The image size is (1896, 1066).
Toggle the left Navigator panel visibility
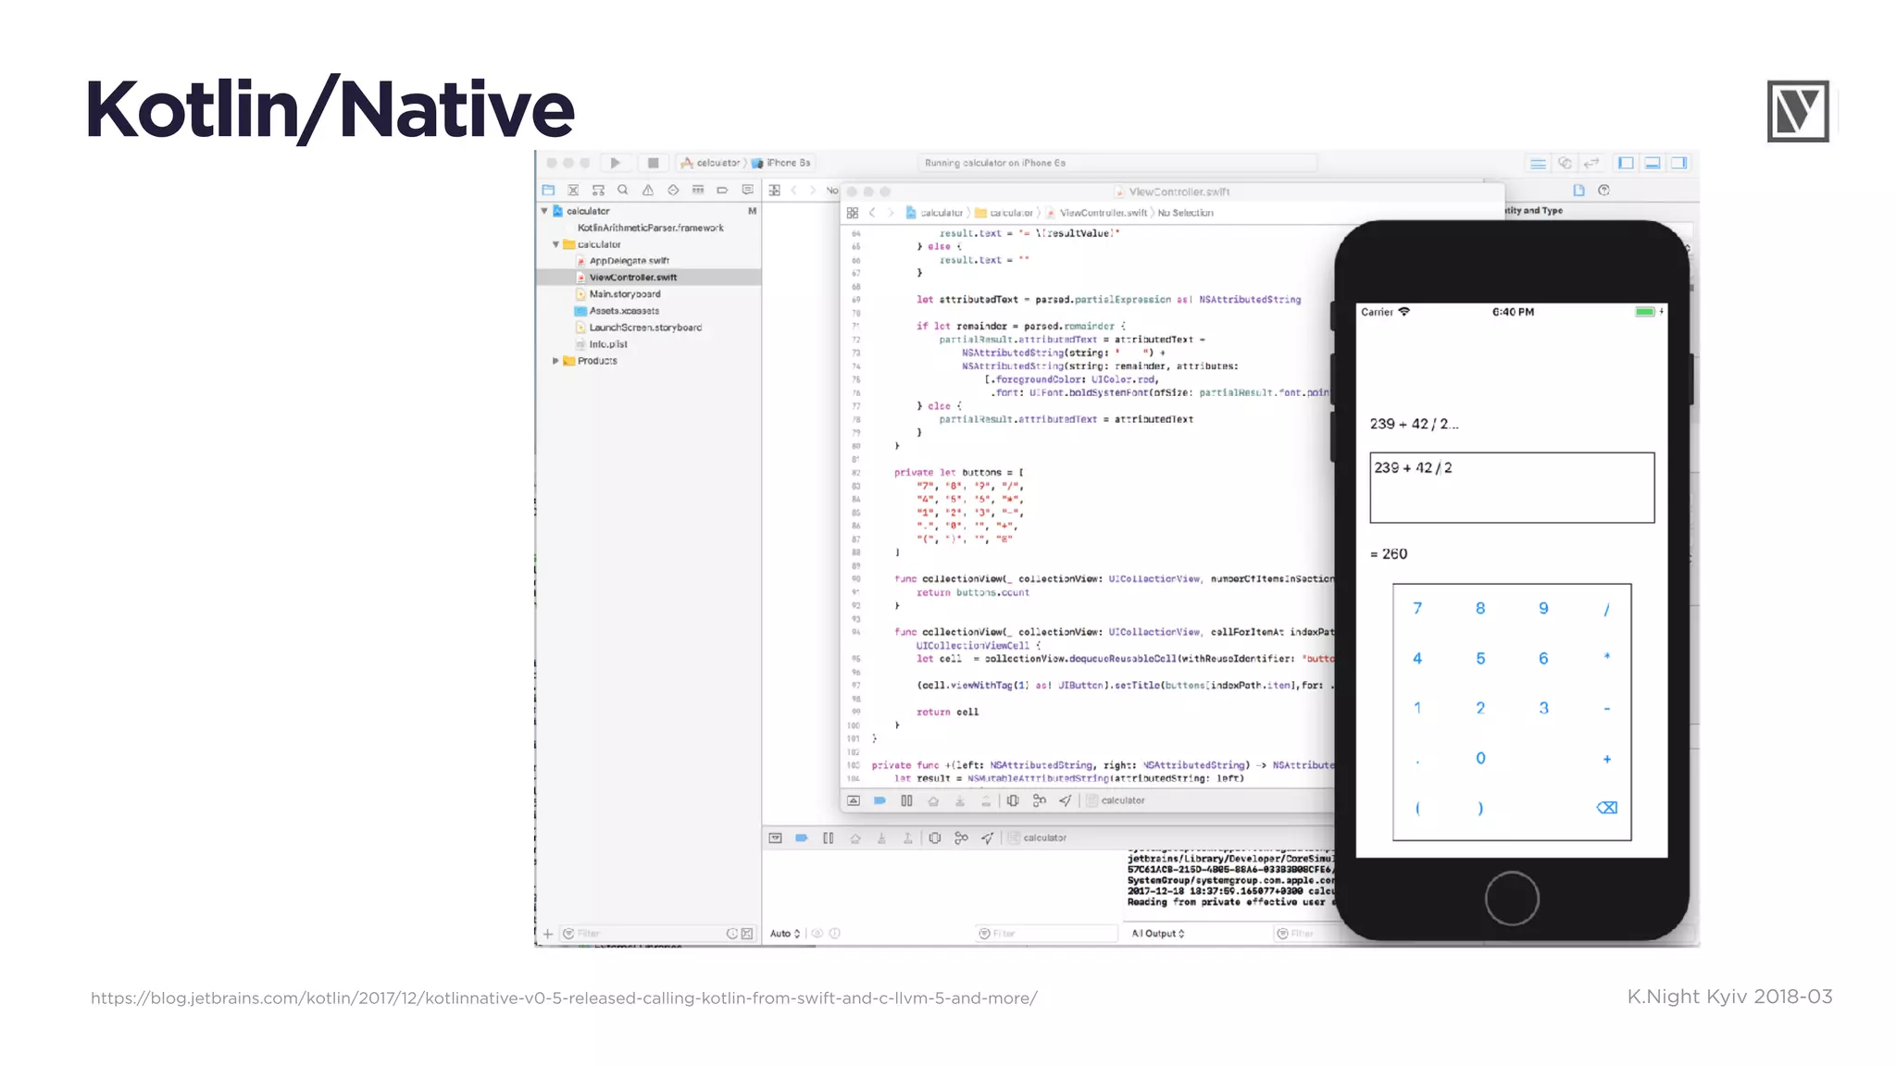pos(1626,163)
